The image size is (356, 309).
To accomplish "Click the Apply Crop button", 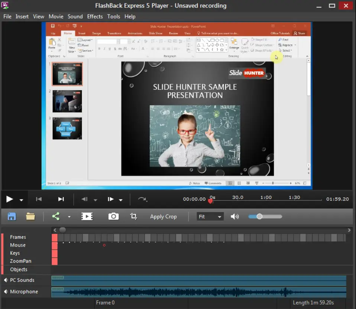I will click(x=164, y=217).
